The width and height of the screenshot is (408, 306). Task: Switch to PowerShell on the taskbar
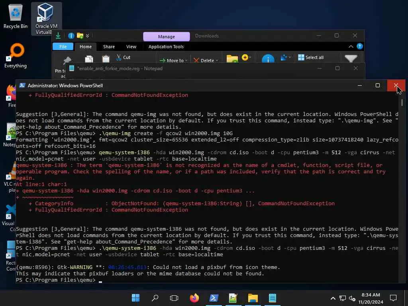[x=214, y=298]
